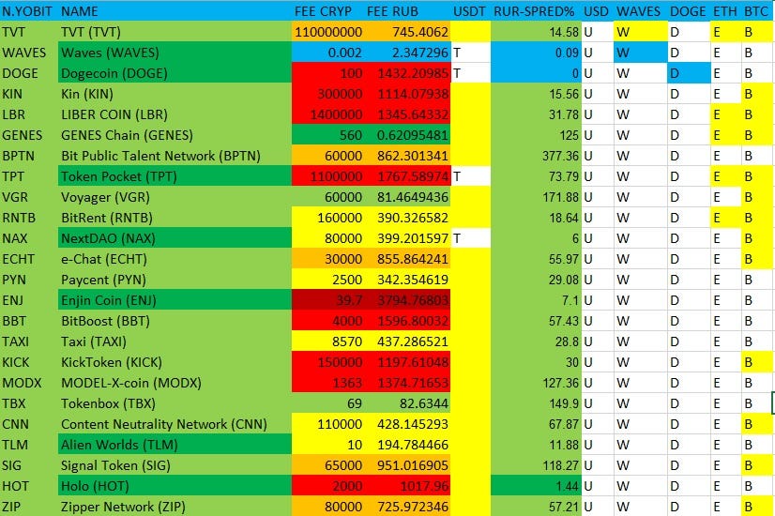This screenshot has height=516, width=775.
Task: Click the 'Signal Token (SIG)' cell
Action: [175, 465]
